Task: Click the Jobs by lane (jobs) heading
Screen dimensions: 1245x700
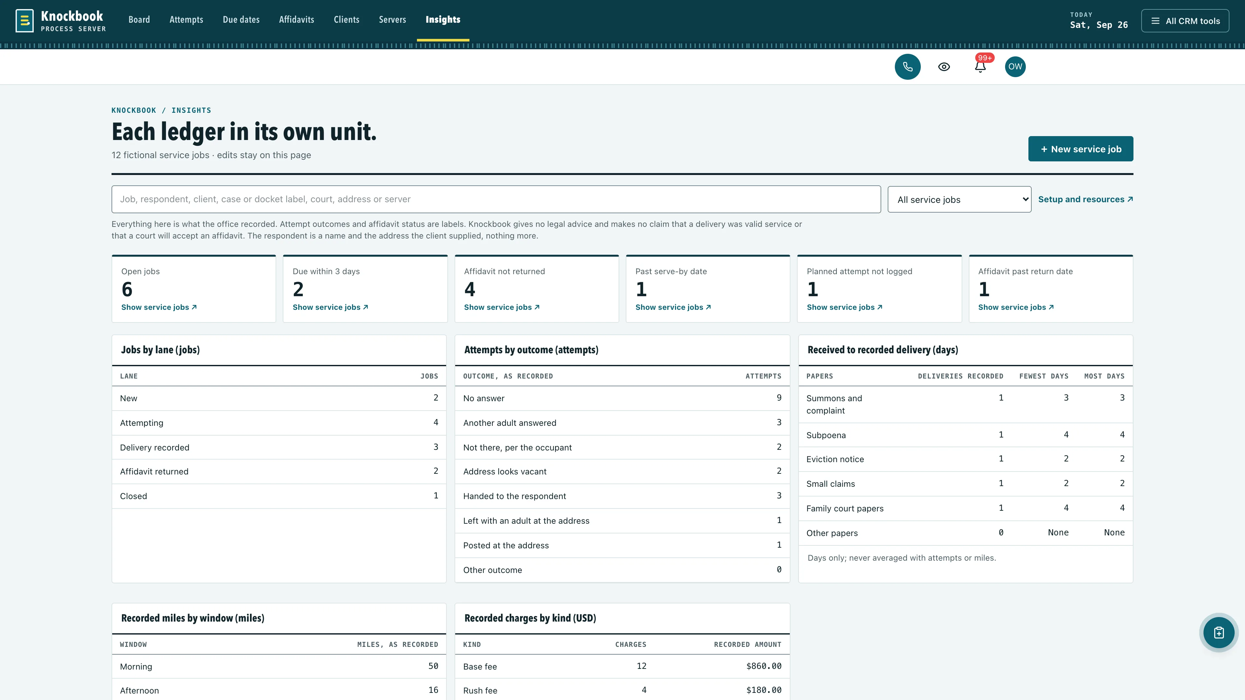Action: [x=160, y=350]
